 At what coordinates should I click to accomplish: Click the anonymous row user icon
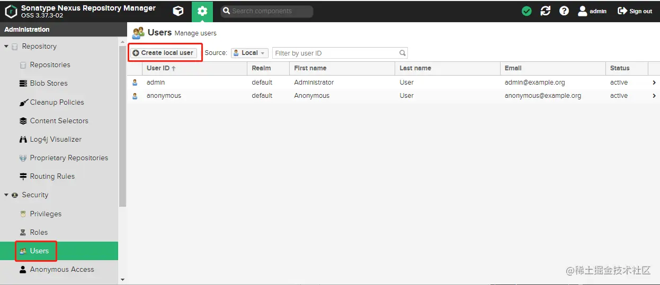point(135,96)
